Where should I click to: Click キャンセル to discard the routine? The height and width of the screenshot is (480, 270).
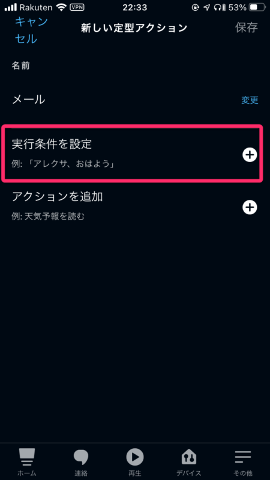(31, 31)
